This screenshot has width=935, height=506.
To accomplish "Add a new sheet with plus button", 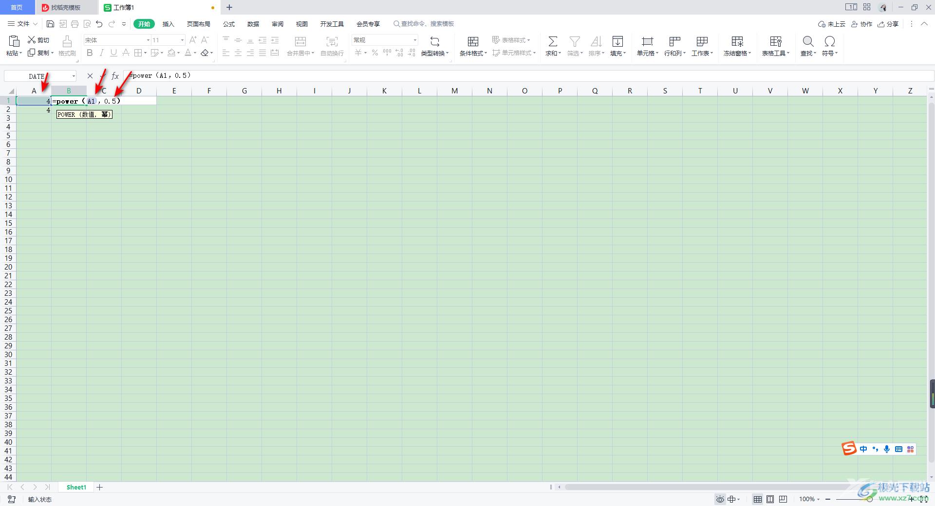I will 99,487.
